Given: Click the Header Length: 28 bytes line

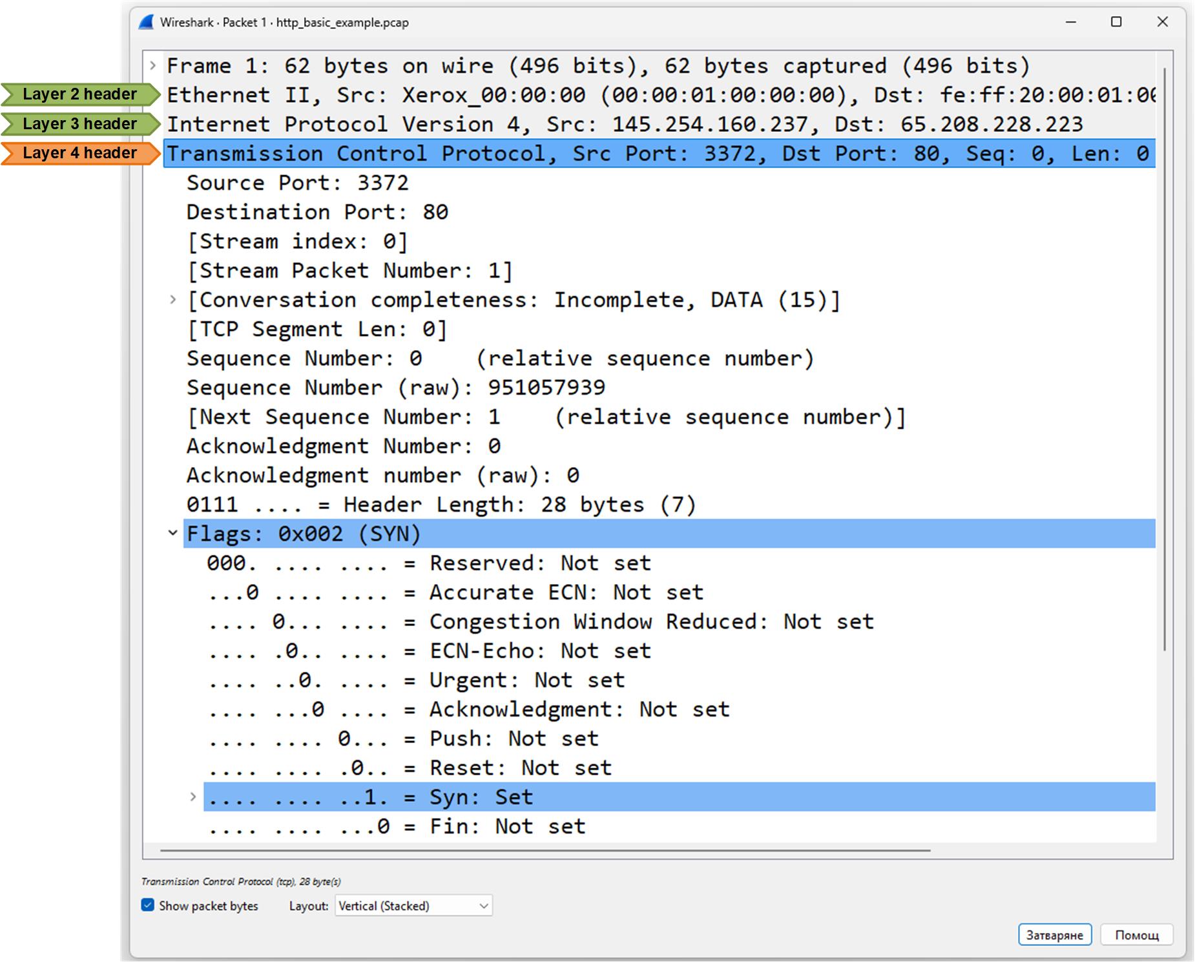Looking at the screenshot, I should point(441,505).
